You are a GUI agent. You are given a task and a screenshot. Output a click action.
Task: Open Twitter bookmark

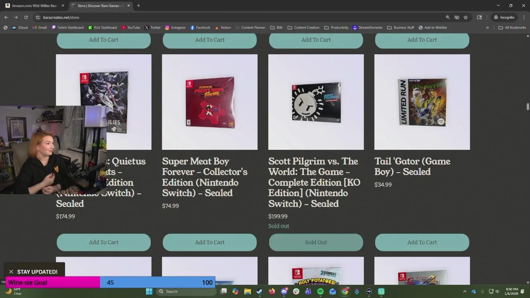tap(153, 28)
